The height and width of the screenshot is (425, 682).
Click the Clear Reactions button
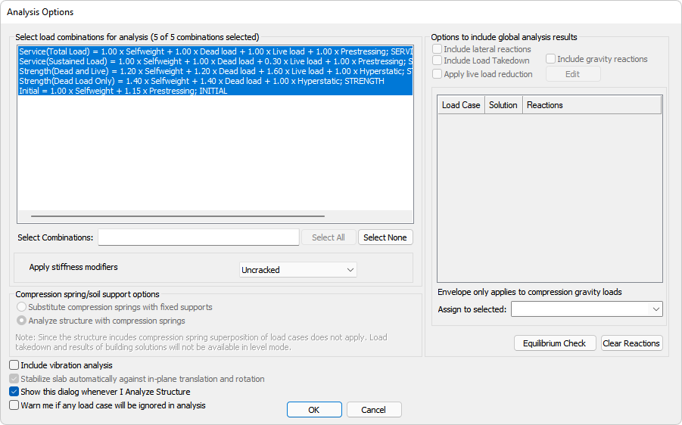click(x=631, y=343)
